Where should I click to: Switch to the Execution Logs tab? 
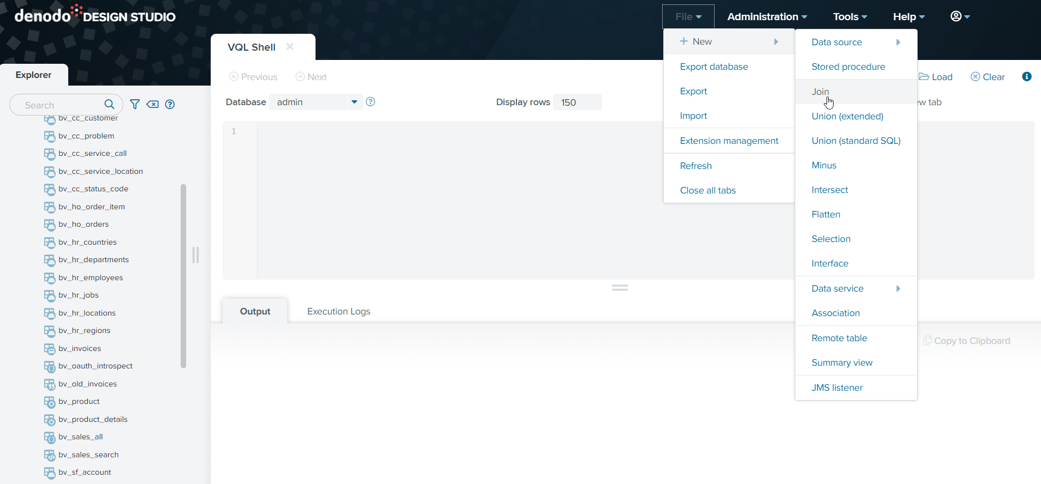click(x=338, y=311)
